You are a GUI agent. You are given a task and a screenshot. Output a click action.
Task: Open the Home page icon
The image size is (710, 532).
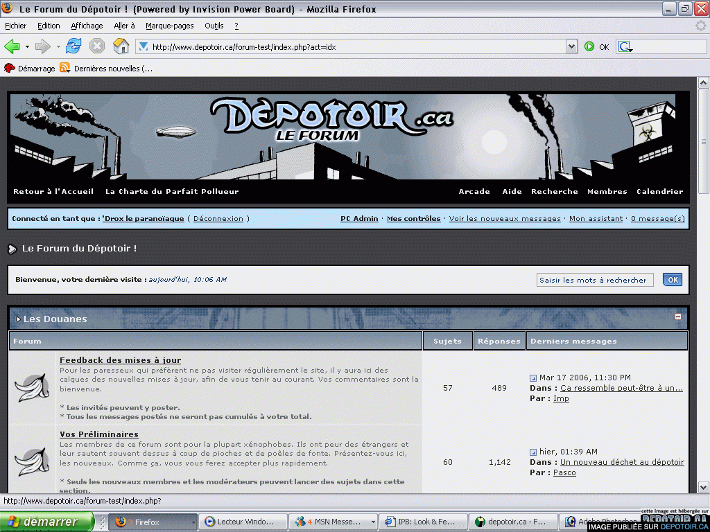click(x=121, y=46)
